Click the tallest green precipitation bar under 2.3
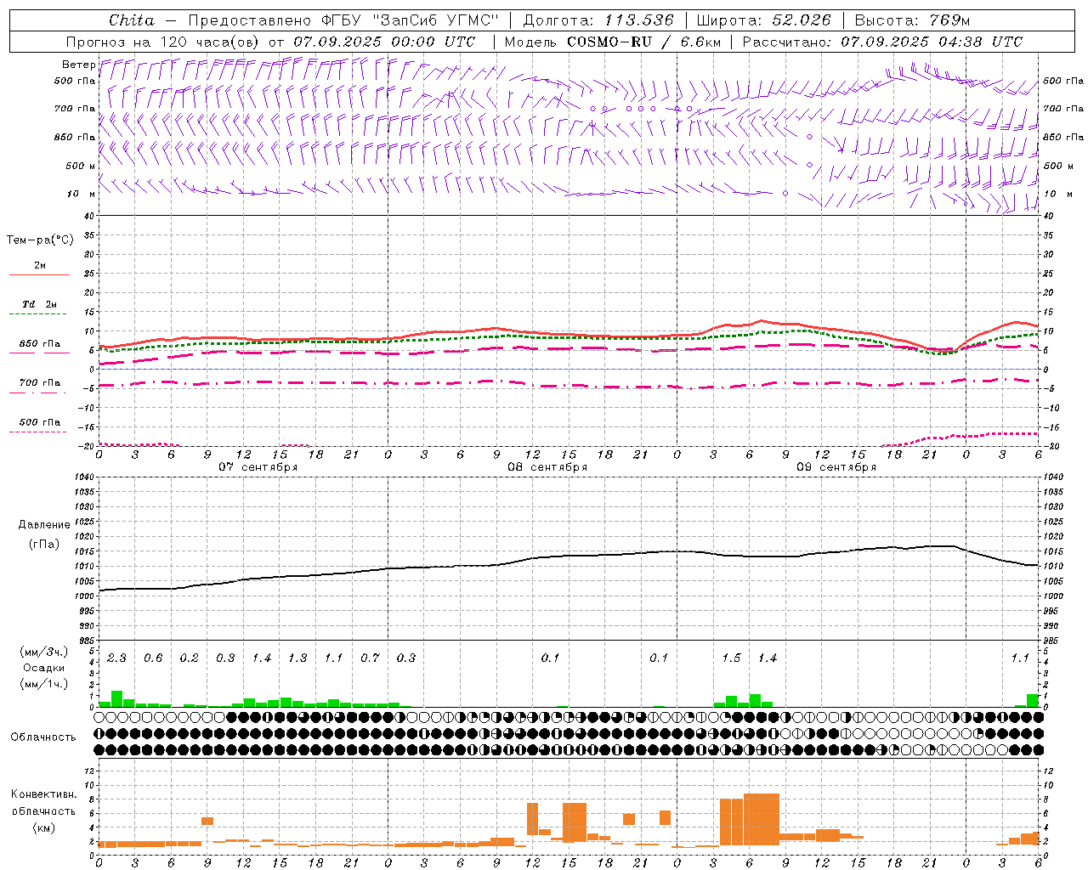This screenshot has height=870, width=1088. (117, 698)
